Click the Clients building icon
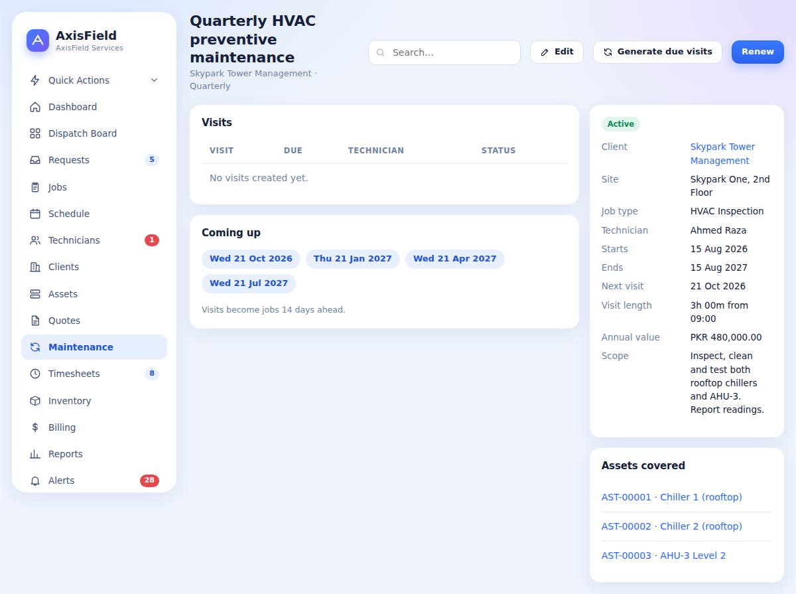Viewport: 796px width, 594px height. [x=35, y=267]
